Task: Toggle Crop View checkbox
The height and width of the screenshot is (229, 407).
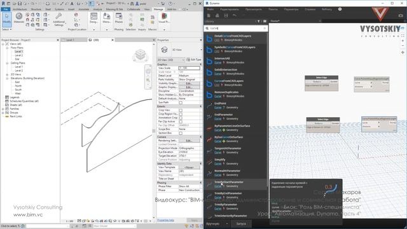Action: pyautogui.click(x=181, y=110)
